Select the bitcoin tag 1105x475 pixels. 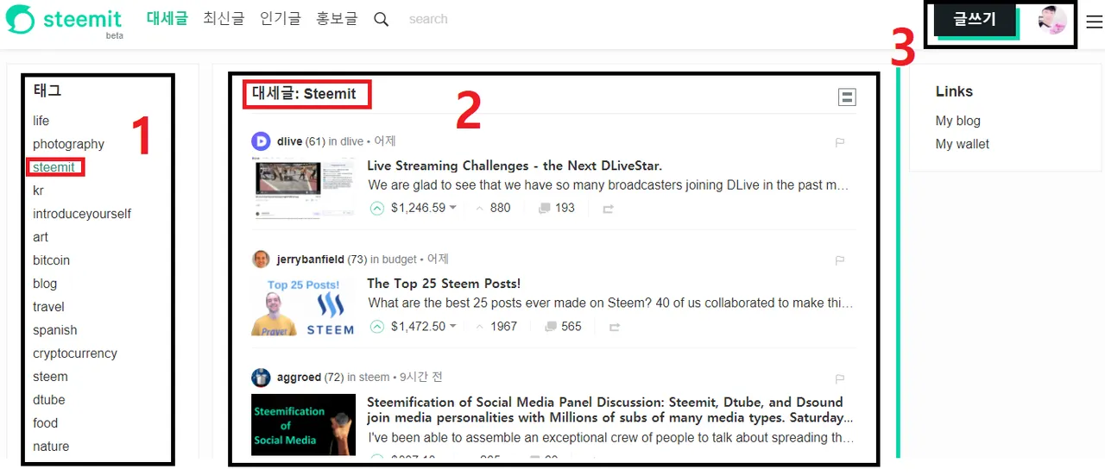click(51, 260)
